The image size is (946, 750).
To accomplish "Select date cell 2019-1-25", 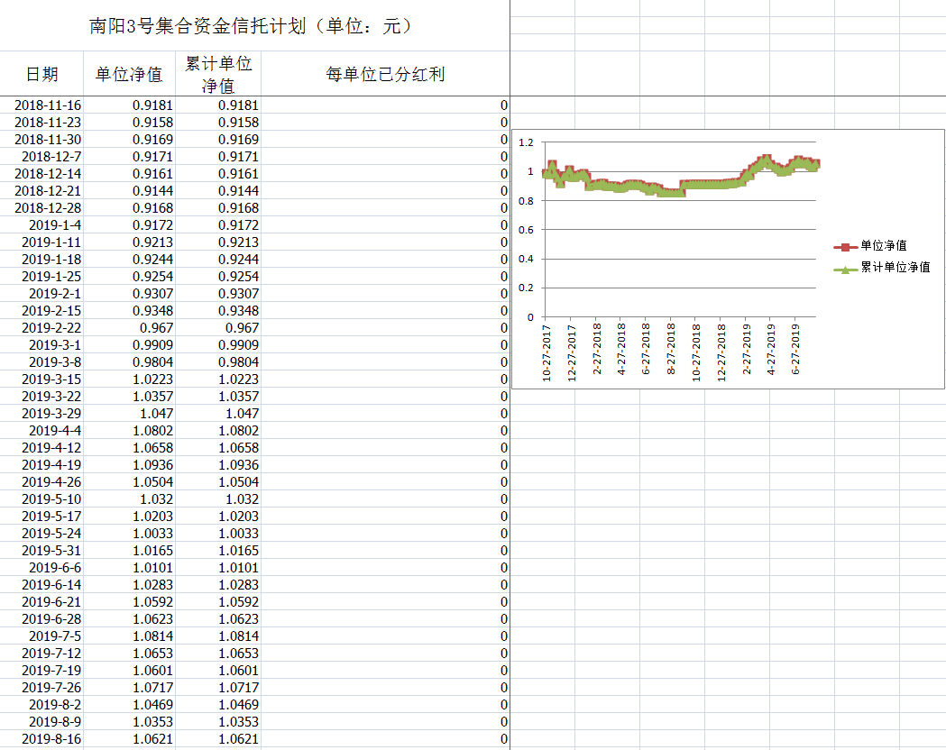I will (41, 276).
